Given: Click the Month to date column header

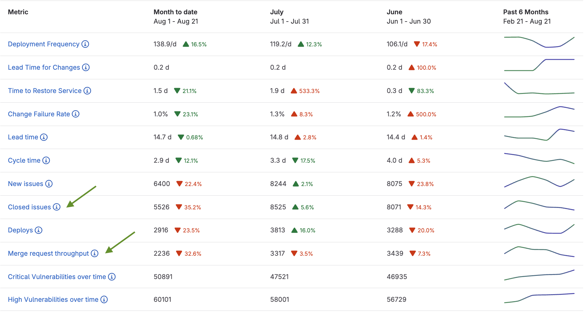Looking at the screenshot, I should click(x=175, y=12).
